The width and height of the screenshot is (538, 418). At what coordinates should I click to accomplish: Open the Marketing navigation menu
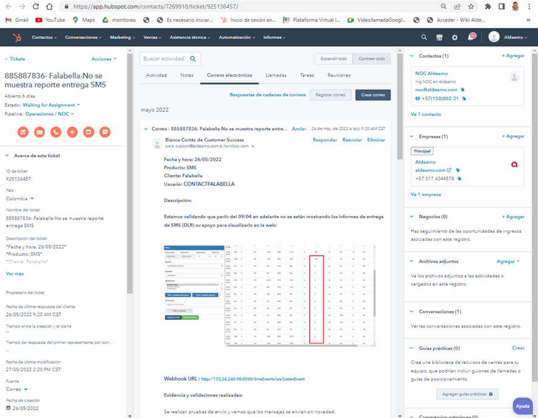coord(123,38)
